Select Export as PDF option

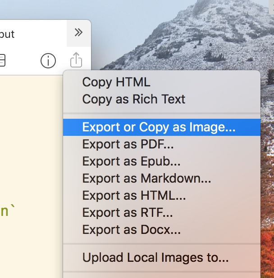(x=128, y=144)
